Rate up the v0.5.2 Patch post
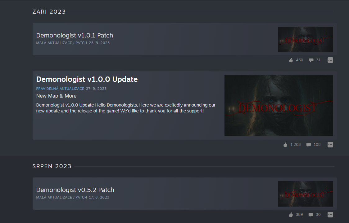This screenshot has height=223, width=349. point(291,215)
